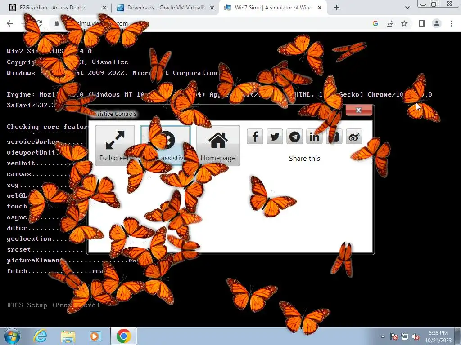Click the network status tray icon
Viewport: 461px width, 345px height.
405,336
